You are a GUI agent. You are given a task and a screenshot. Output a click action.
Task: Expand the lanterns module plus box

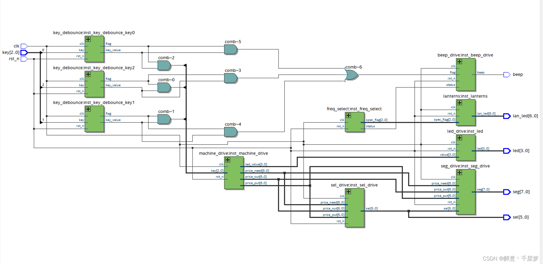click(459, 103)
